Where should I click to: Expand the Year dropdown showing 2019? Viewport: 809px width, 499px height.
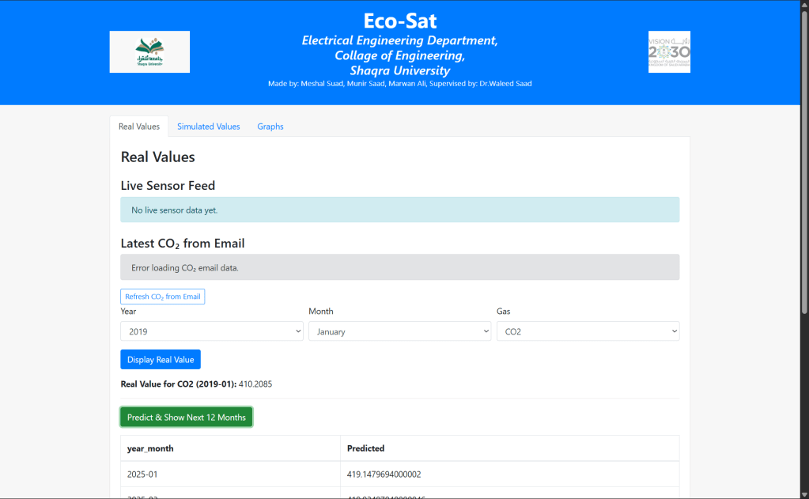(211, 331)
